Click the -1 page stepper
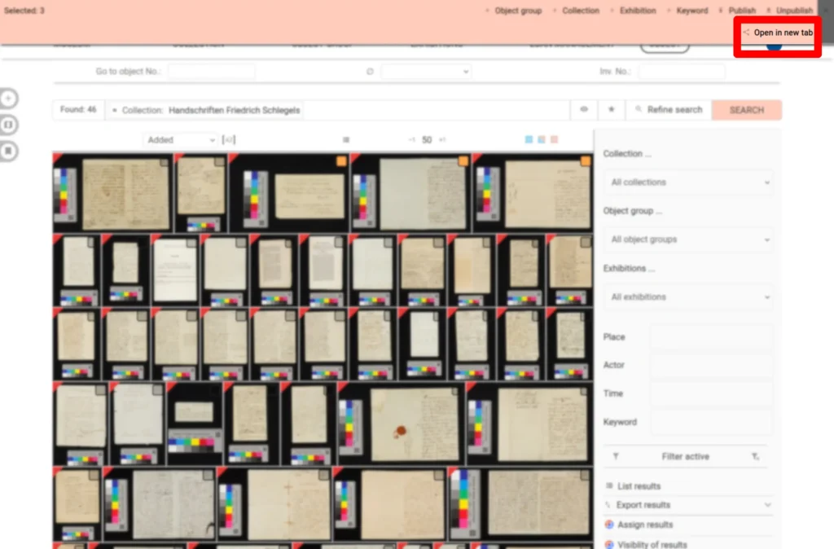This screenshot has width=834, height=549. point(411,140)
